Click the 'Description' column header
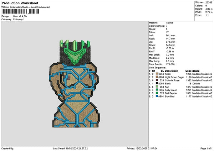The height and width of the screenshot is (151, 214). click(172, 71)
